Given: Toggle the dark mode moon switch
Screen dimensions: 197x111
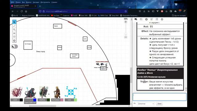Looking at the screenshot, I should click(x=14, y=47).
